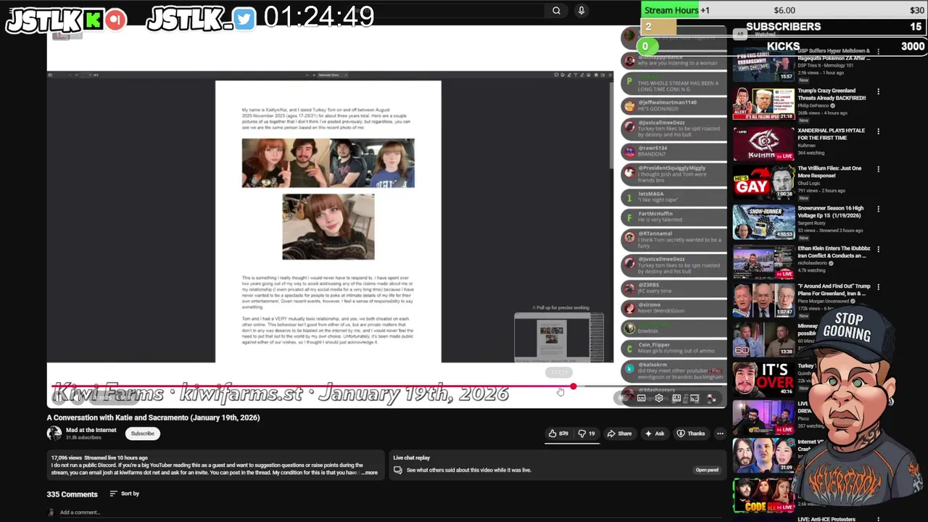Click the Twitter bird icon in the overlay
928x522 pixels.
tap(244, 20)
